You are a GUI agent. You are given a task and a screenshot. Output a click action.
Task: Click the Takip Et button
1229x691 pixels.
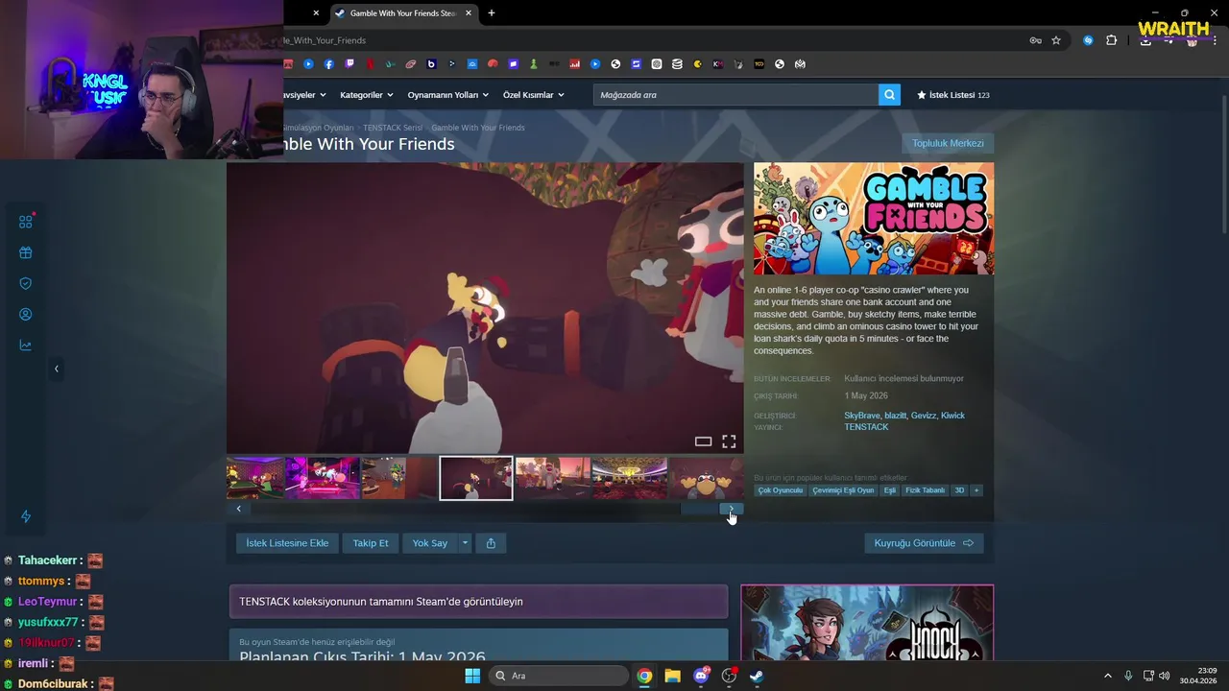(371, 543)
